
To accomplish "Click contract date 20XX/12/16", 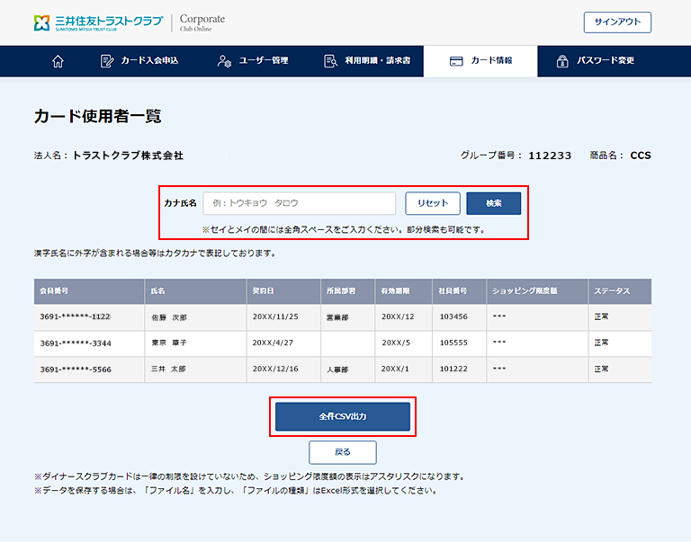I will 275,369.
